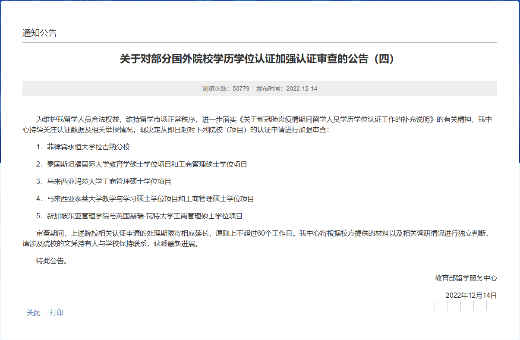Click the view count 浏览次数：53779
The height and width of the screenshot is (340, 520).
click(226, 88)
